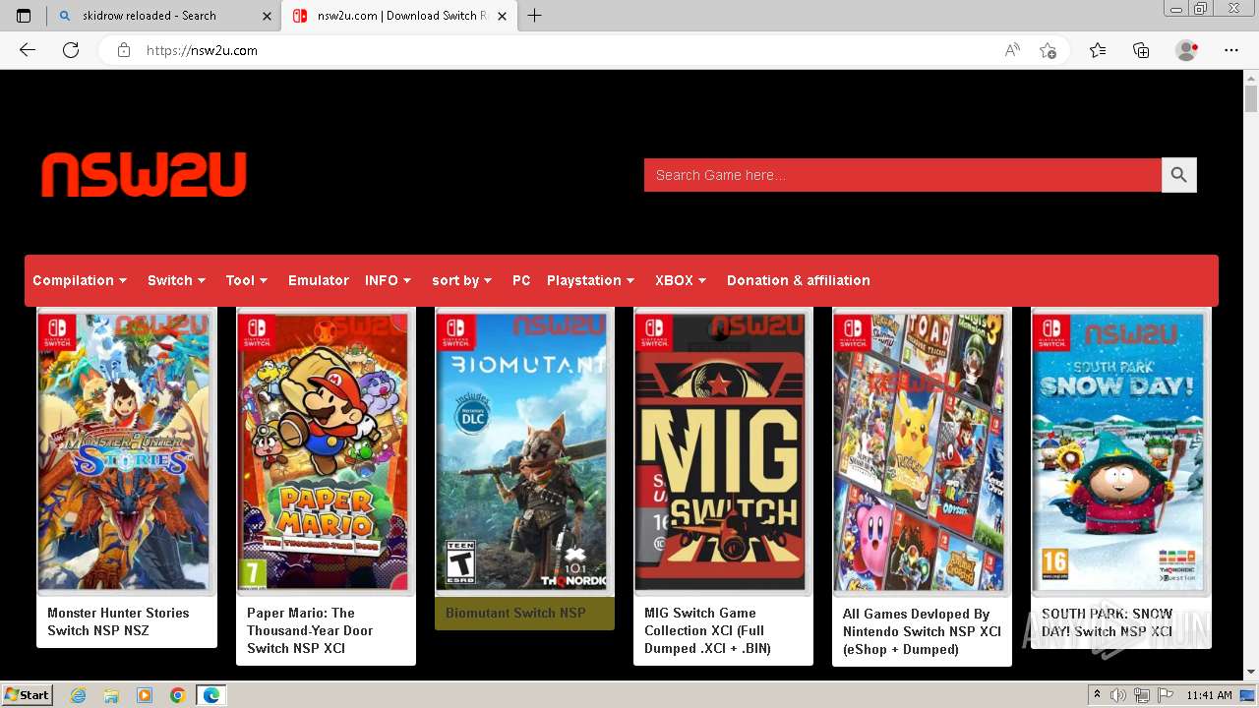Screen dimensions: 1259x708
Task: Open Internet Explorer from taskbar
Action: click(79, 695)
